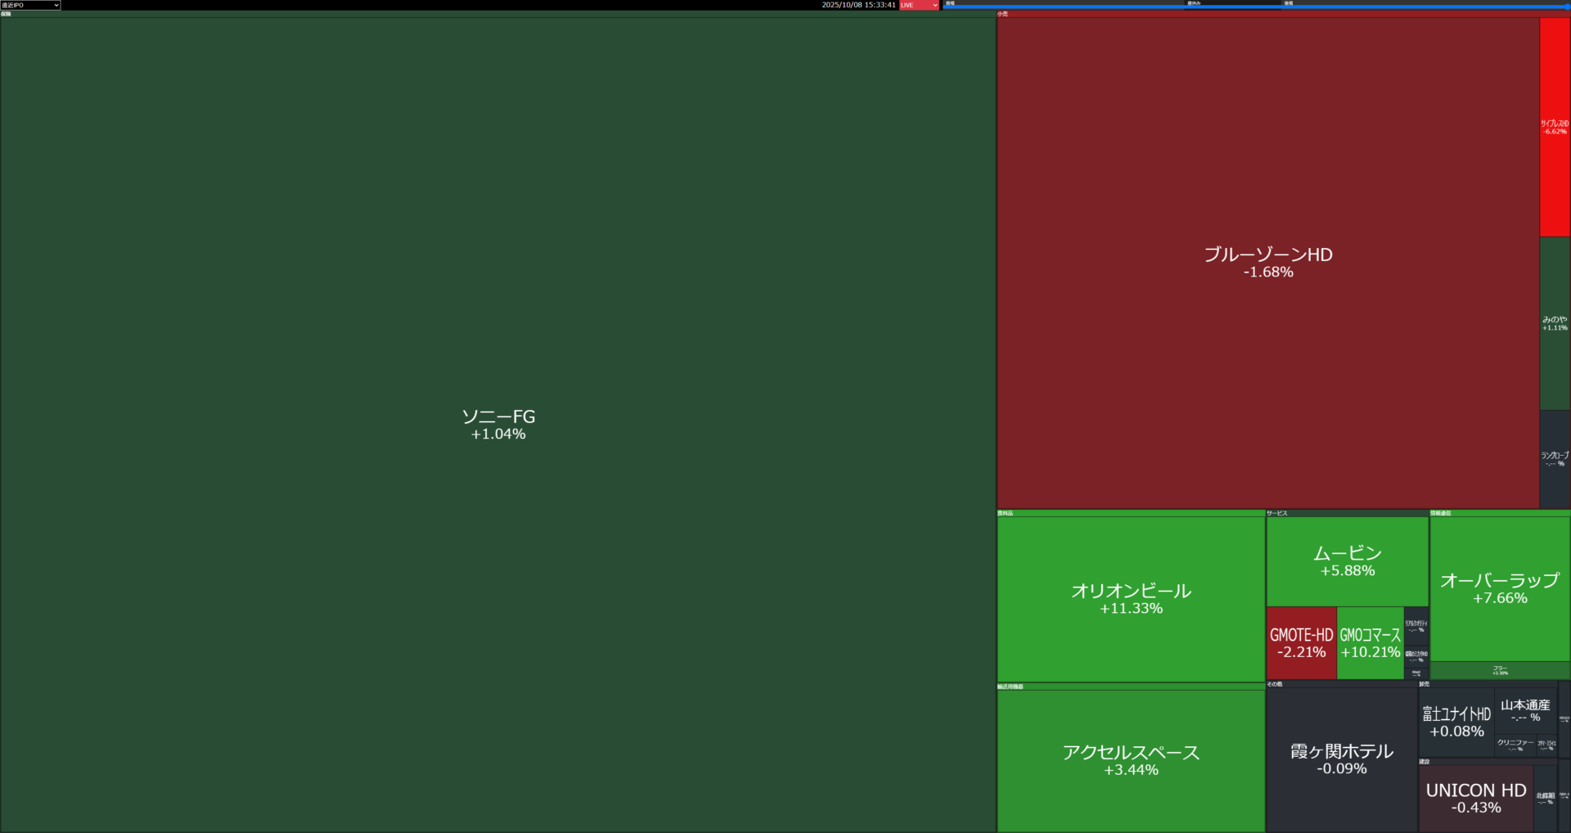1571x833 pixels.
Task: Select the ブルーゾーンHD tile
Action: [1267, 262]
